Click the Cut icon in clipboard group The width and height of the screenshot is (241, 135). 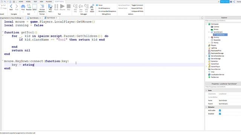point(2,5)
